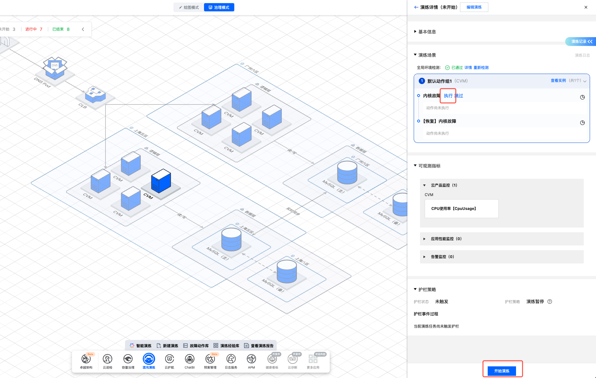Select 新建演练 in the drill menu

(167, 346)
